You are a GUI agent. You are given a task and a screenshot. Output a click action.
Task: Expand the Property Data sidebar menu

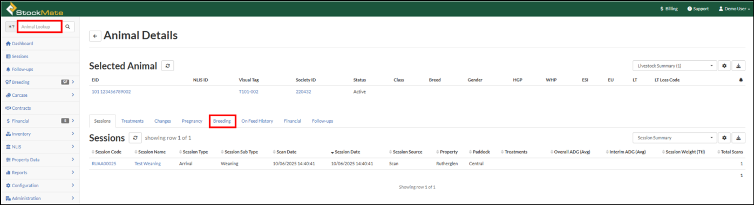tap(40, 160)
